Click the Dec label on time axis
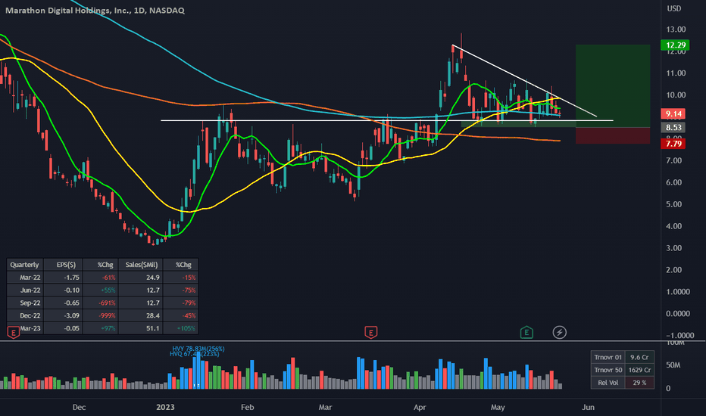The width and height of the screenshot is (706, 416). click(79, 407)
